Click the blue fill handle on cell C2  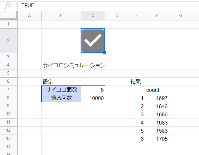click(x=105, y=53)
